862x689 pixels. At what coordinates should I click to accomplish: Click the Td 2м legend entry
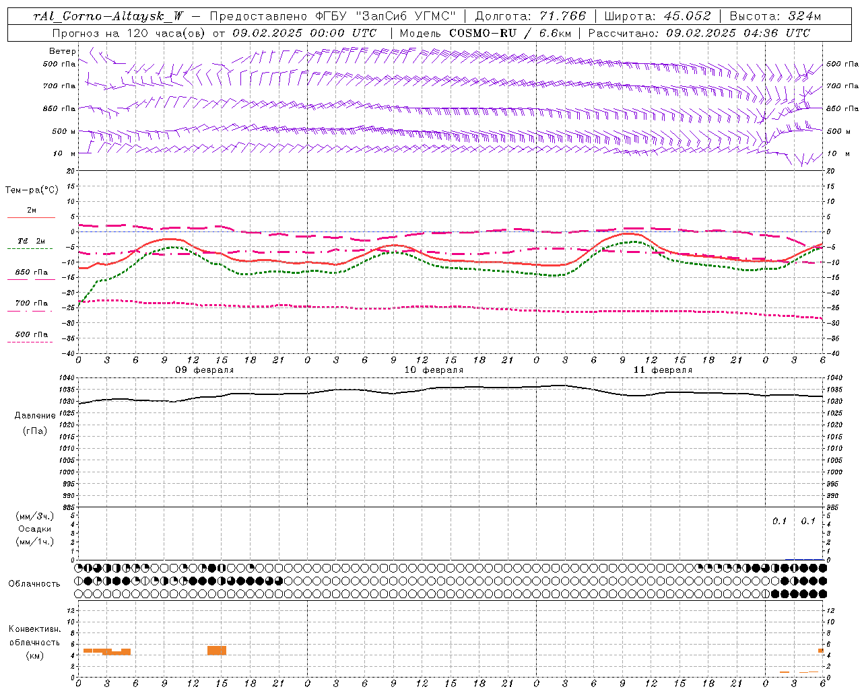tap(31, 241)
